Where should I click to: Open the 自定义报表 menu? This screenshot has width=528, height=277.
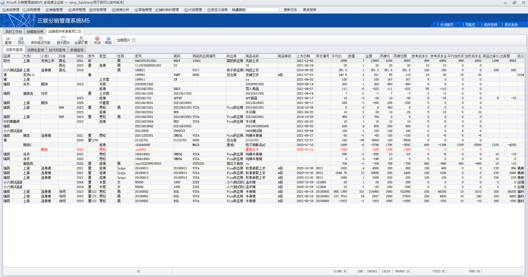click(218, 10)
